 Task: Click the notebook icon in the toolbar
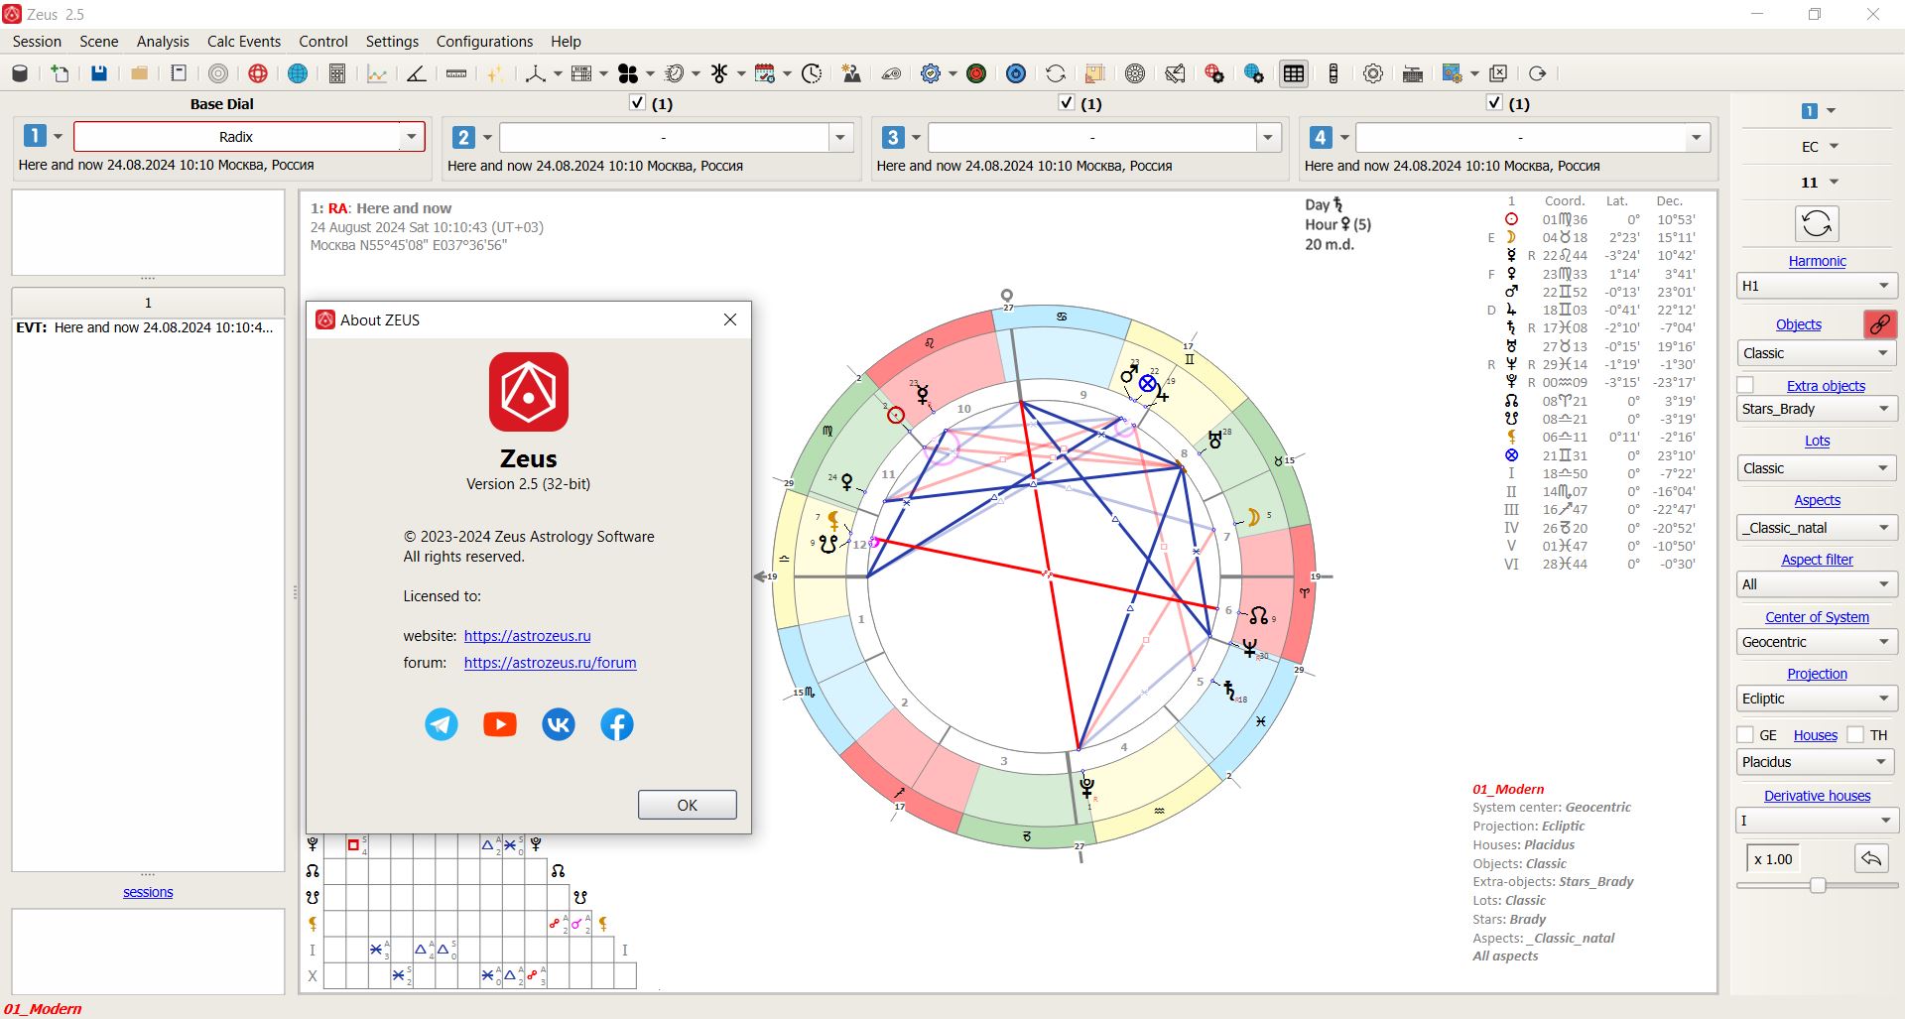[x=179, y=73]
